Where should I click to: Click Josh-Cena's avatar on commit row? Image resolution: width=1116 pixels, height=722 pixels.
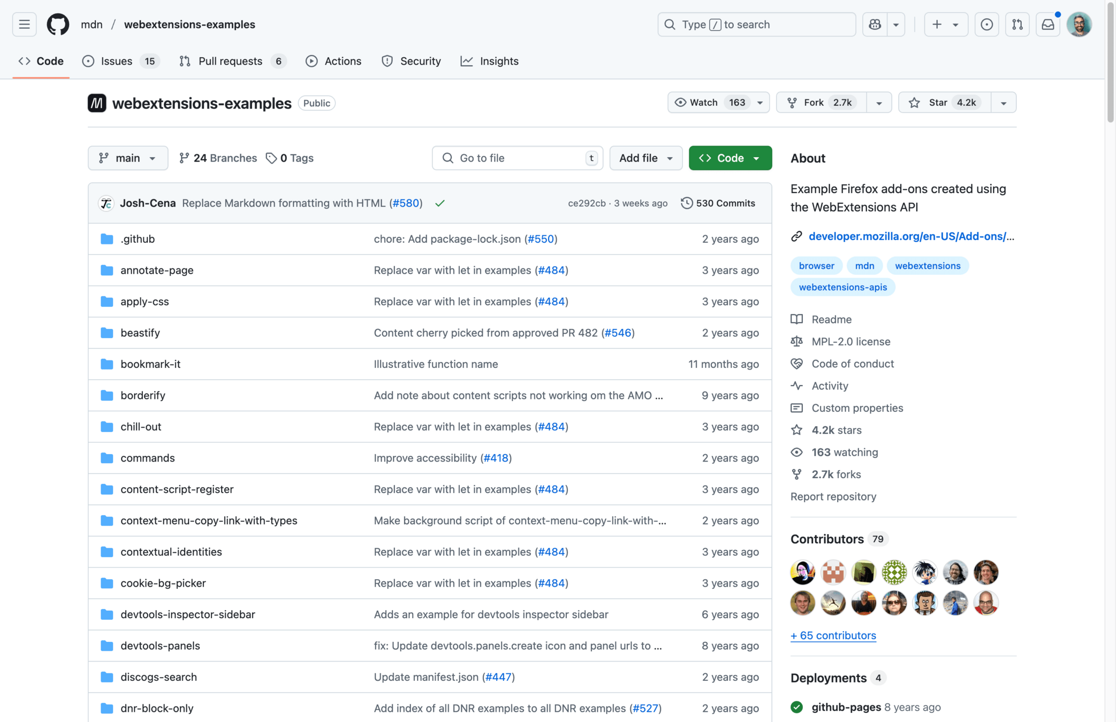[106, 203]
